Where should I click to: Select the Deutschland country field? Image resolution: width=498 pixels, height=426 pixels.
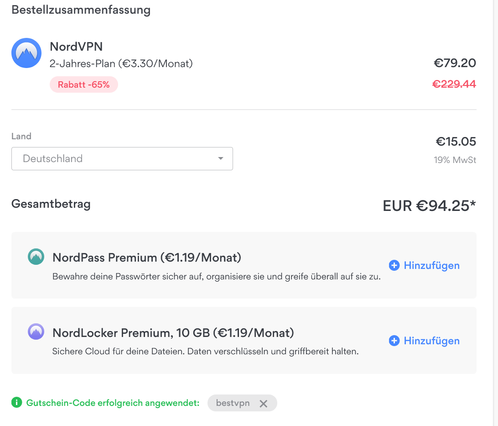pos(122,158)
